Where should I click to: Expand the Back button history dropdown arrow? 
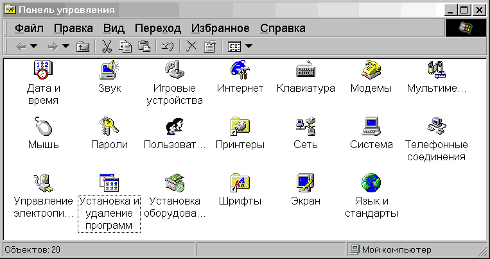click(x=33, y=47)
